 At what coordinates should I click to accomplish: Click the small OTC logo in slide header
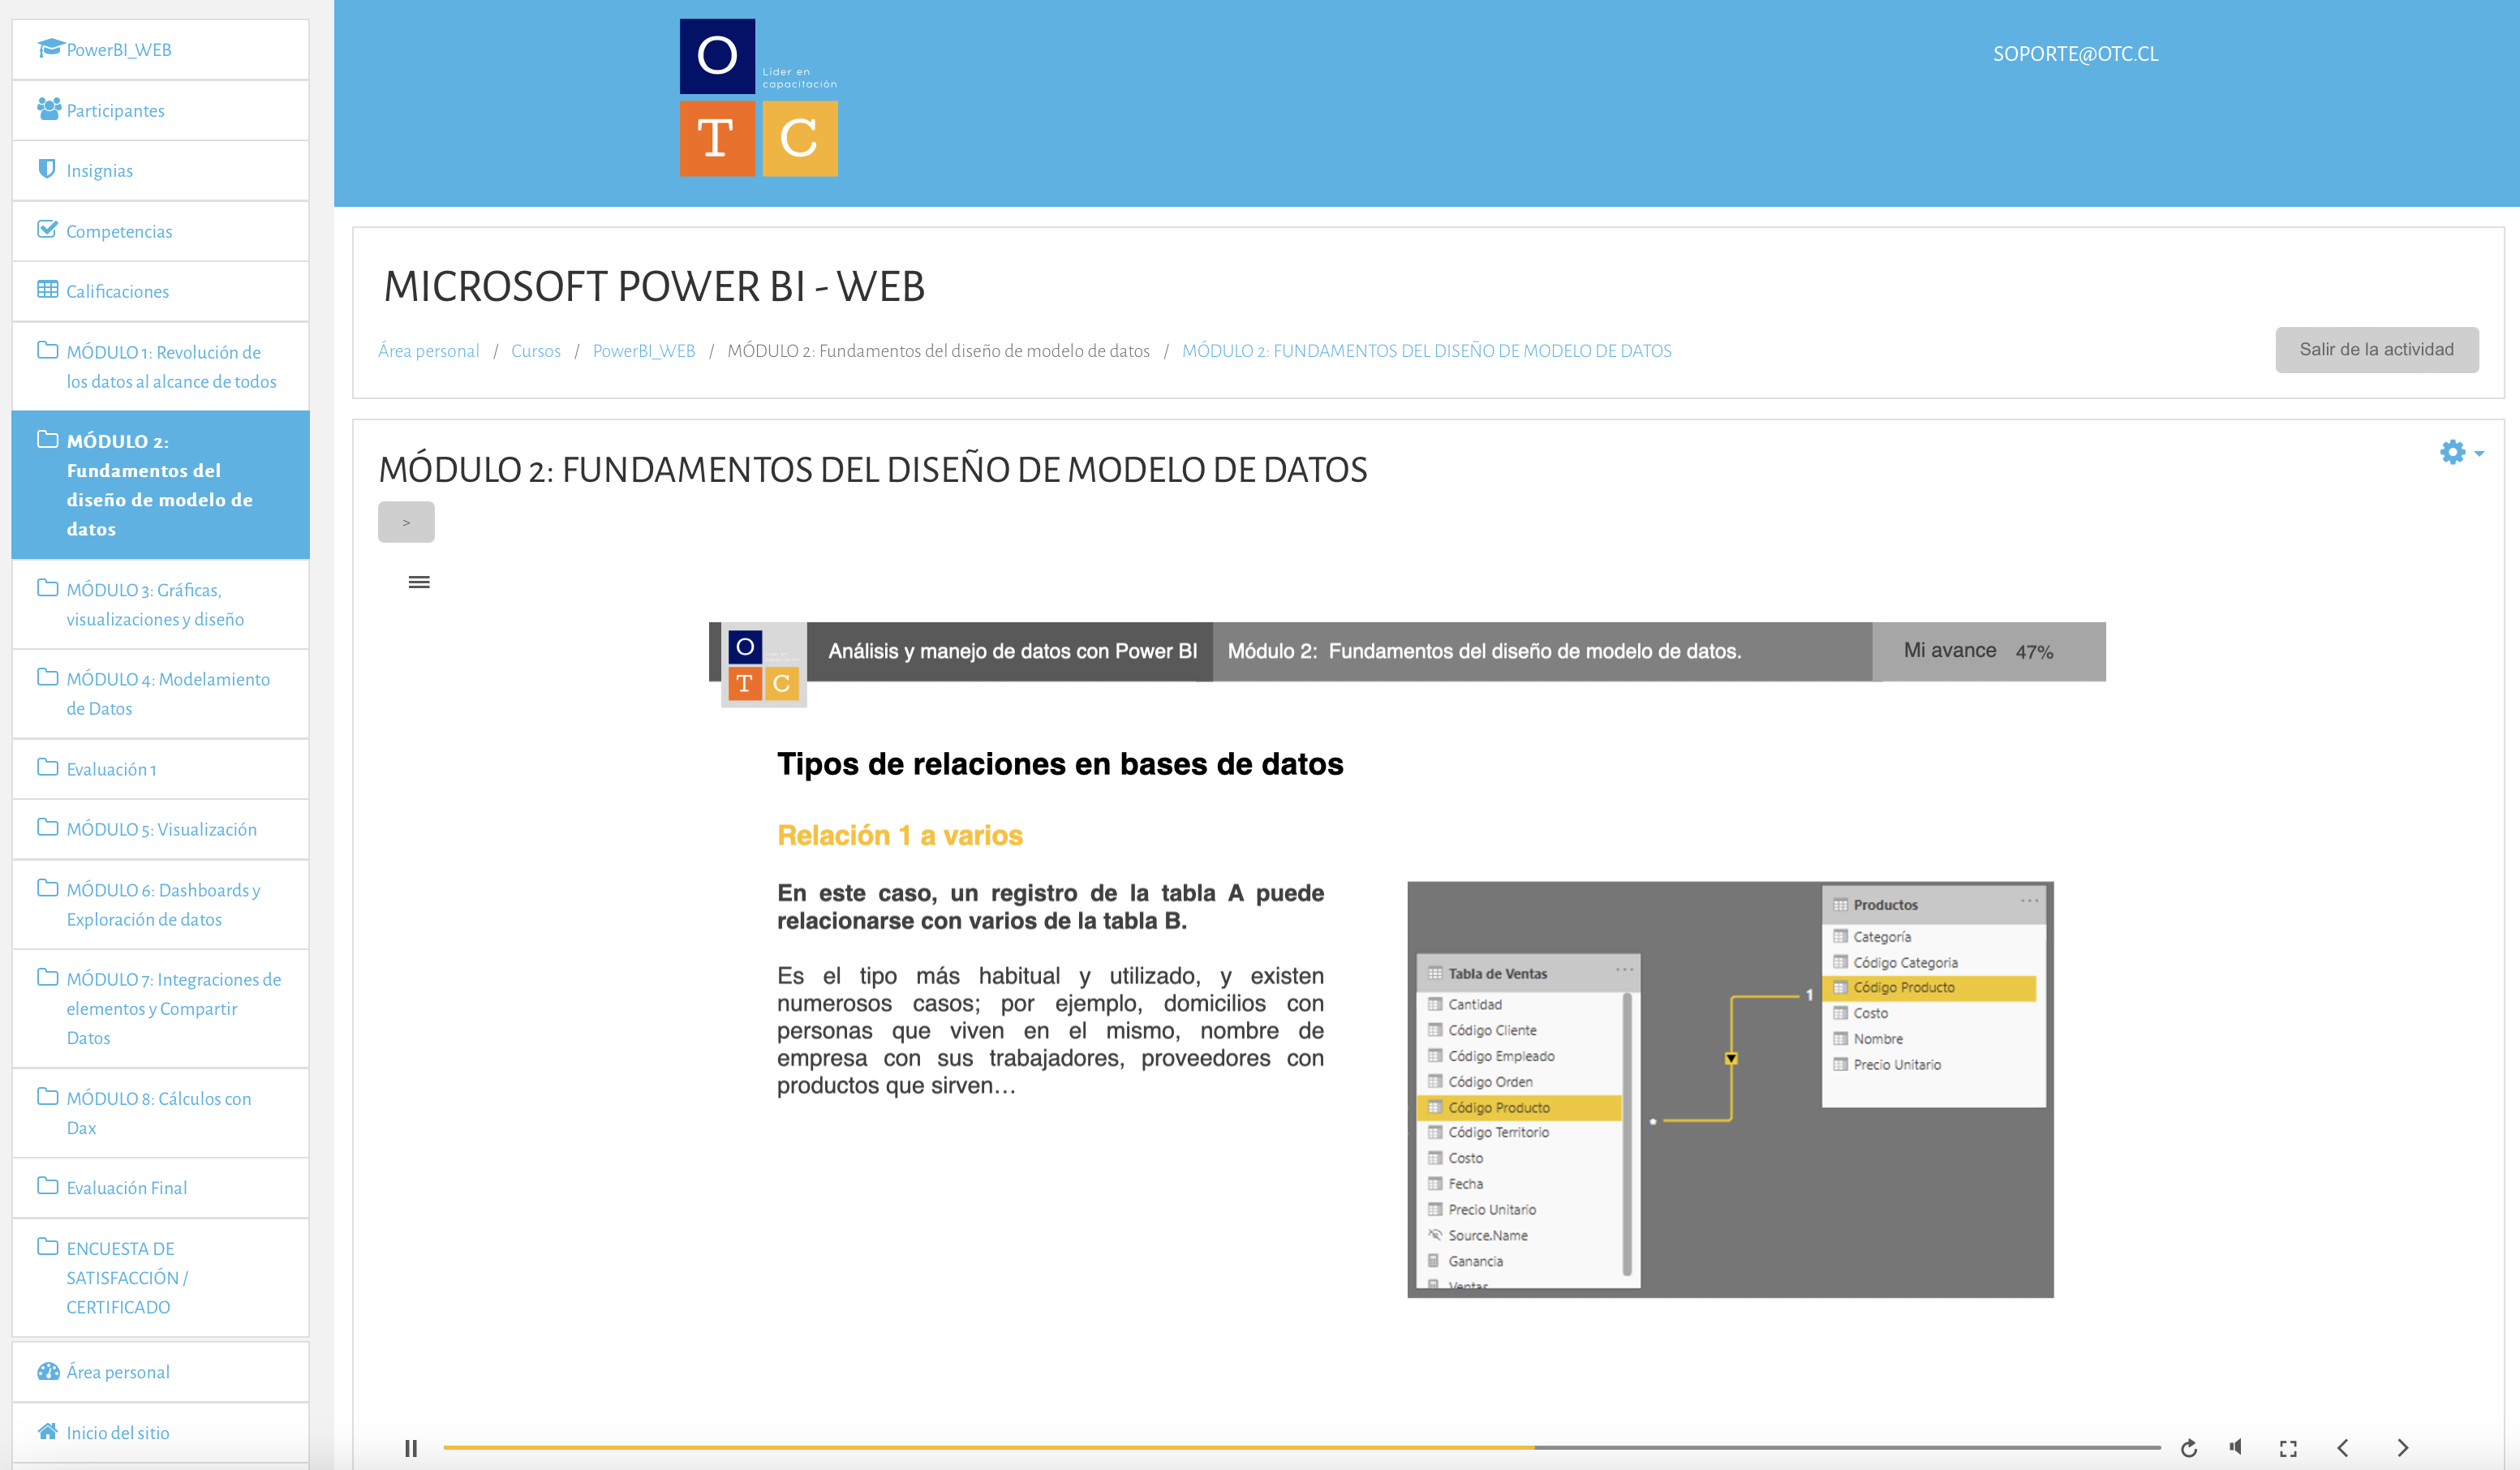pos(763,664)
